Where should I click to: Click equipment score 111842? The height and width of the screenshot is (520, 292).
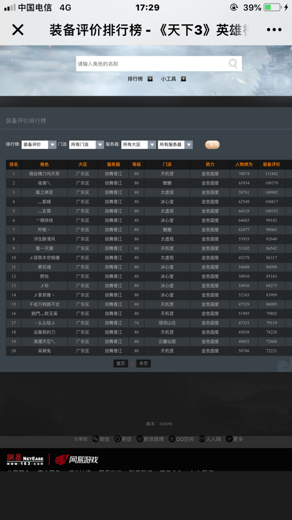click(271, 174)
